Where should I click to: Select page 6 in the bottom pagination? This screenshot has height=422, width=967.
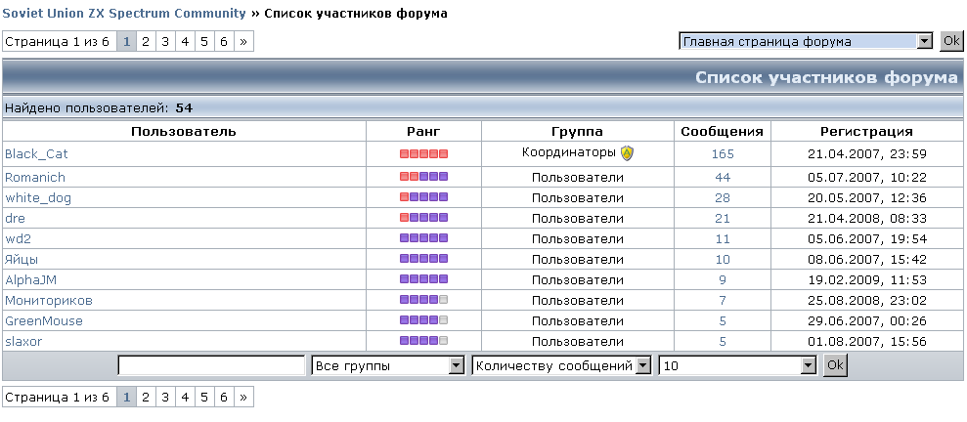point(224,397)
